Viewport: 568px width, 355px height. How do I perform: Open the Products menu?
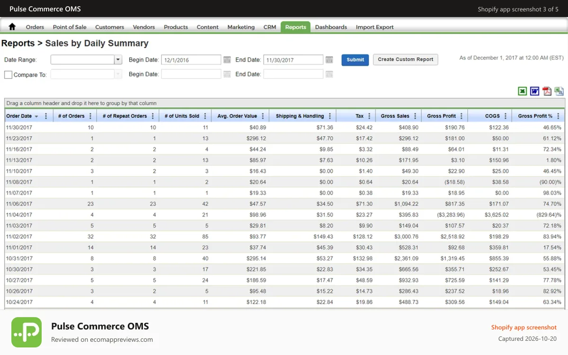(176, 27)
